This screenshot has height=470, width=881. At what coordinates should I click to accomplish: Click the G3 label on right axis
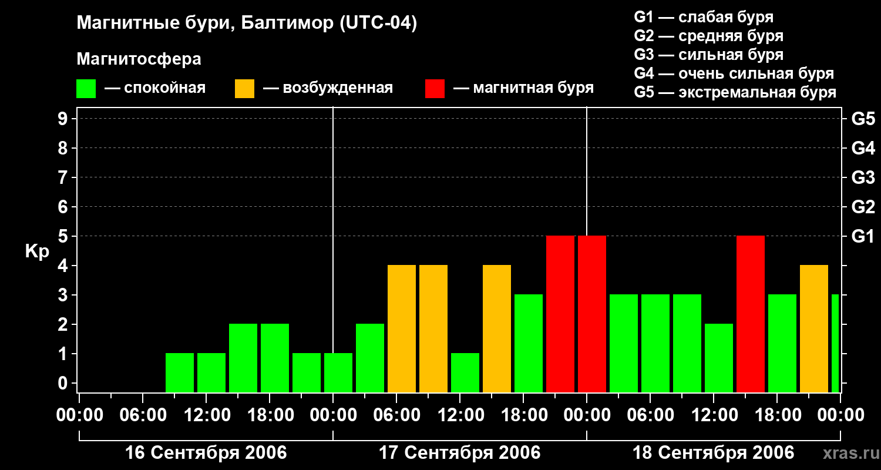point(863,177)
